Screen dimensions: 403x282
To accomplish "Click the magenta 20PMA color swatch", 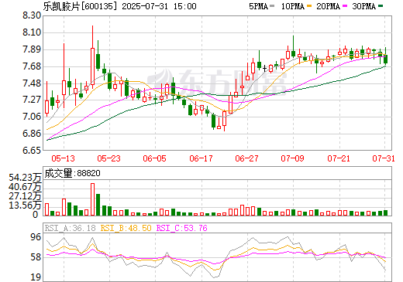I will click(x=345, y=6).
